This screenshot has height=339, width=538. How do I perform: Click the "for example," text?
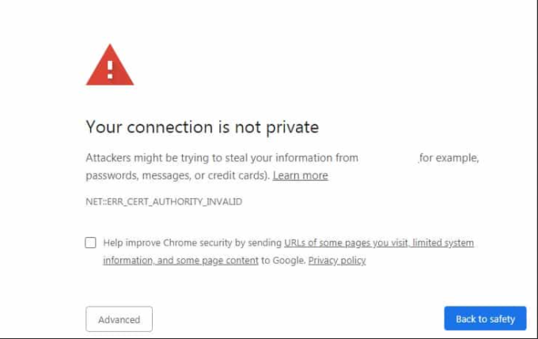coord(449,158)
